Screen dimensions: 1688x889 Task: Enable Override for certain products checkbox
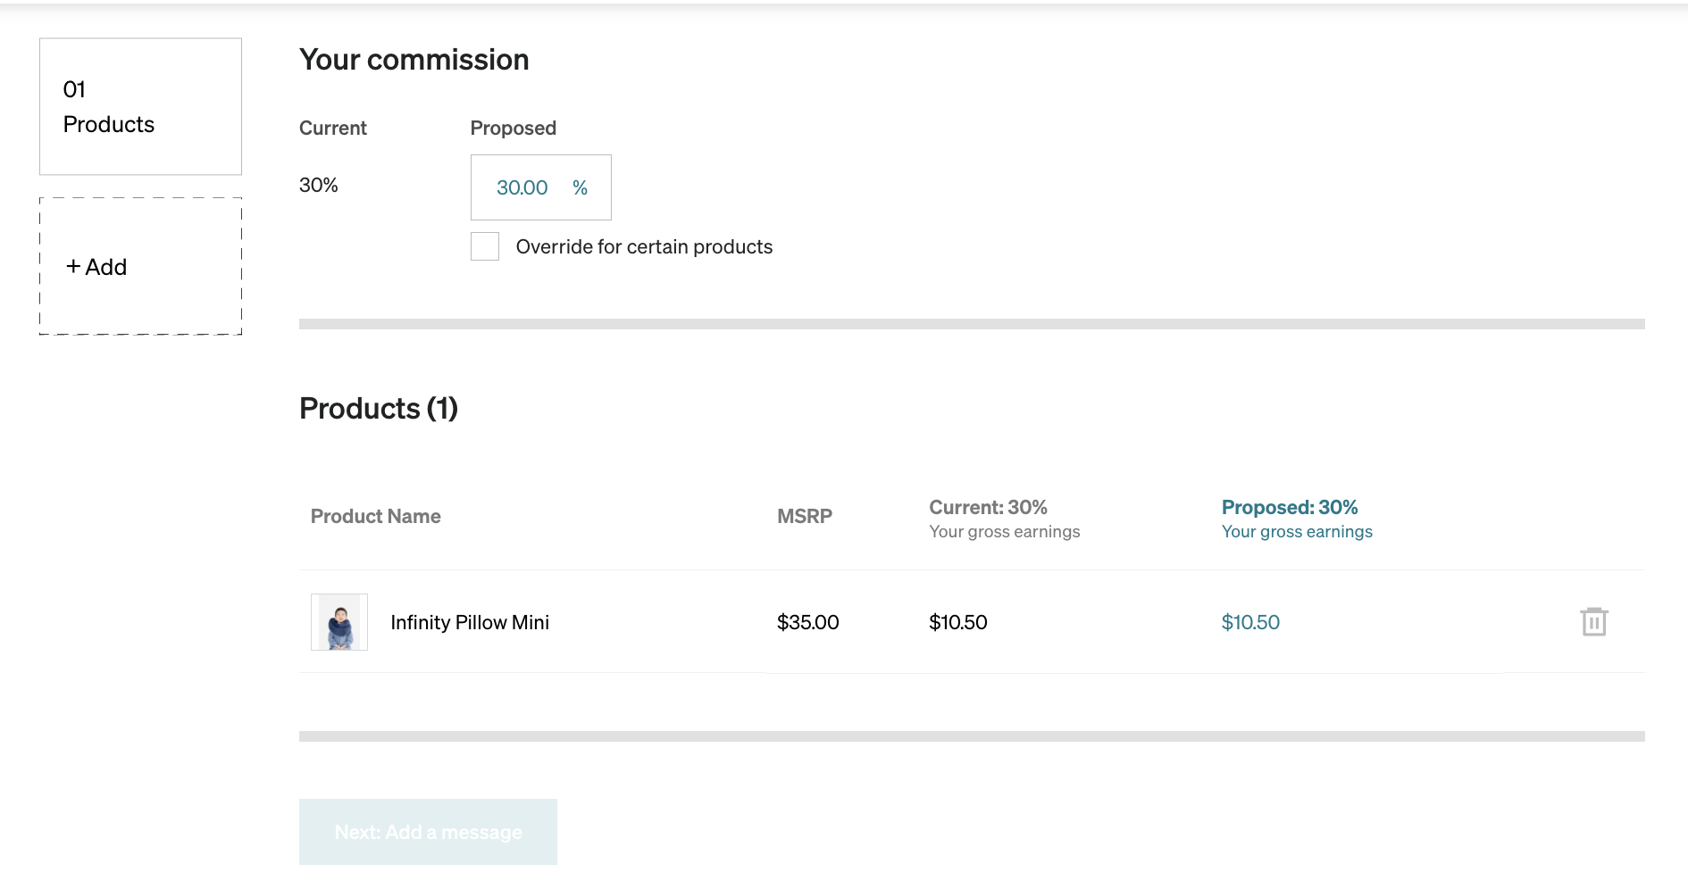pos(485,246)
